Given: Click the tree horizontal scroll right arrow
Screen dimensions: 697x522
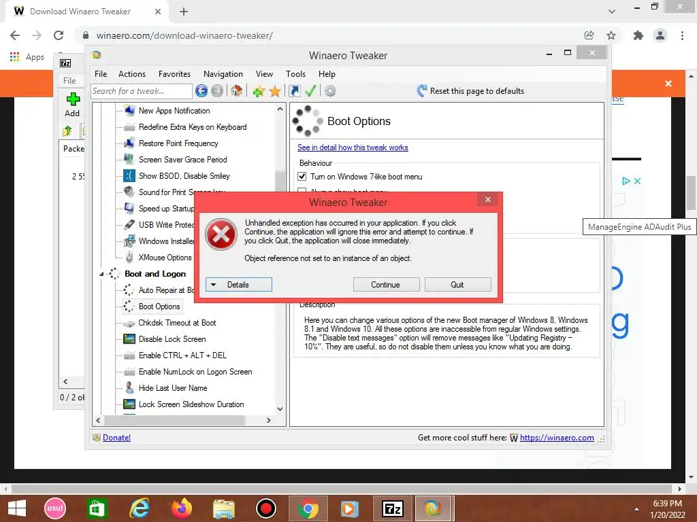Looking at the screenshot, I should coord(268,420).
